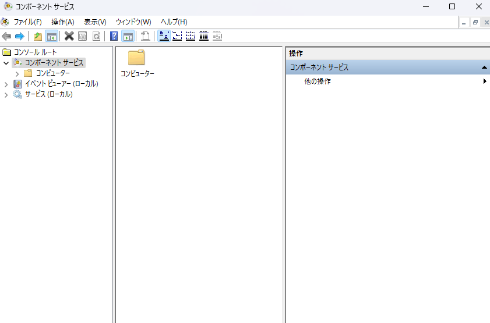Select コンソール ルート in the tree
Image resolution: width=490 pixels, height=323 pixels.
(x=35, y=52)
